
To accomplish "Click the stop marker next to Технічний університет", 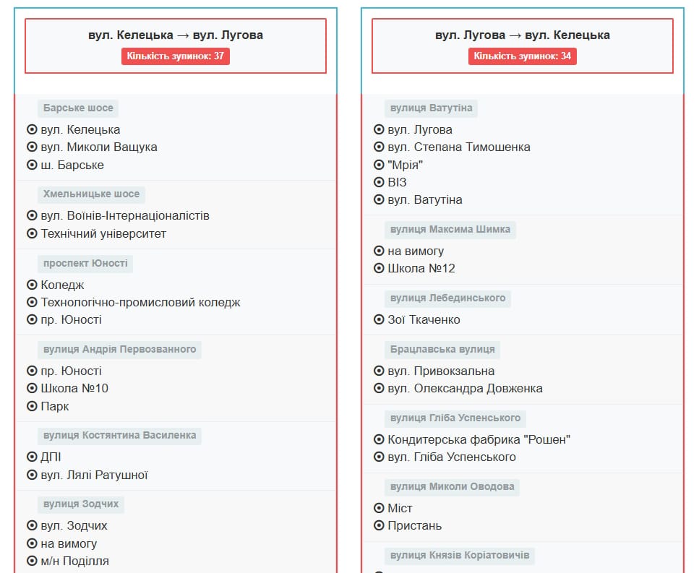I will pos(32,233).
